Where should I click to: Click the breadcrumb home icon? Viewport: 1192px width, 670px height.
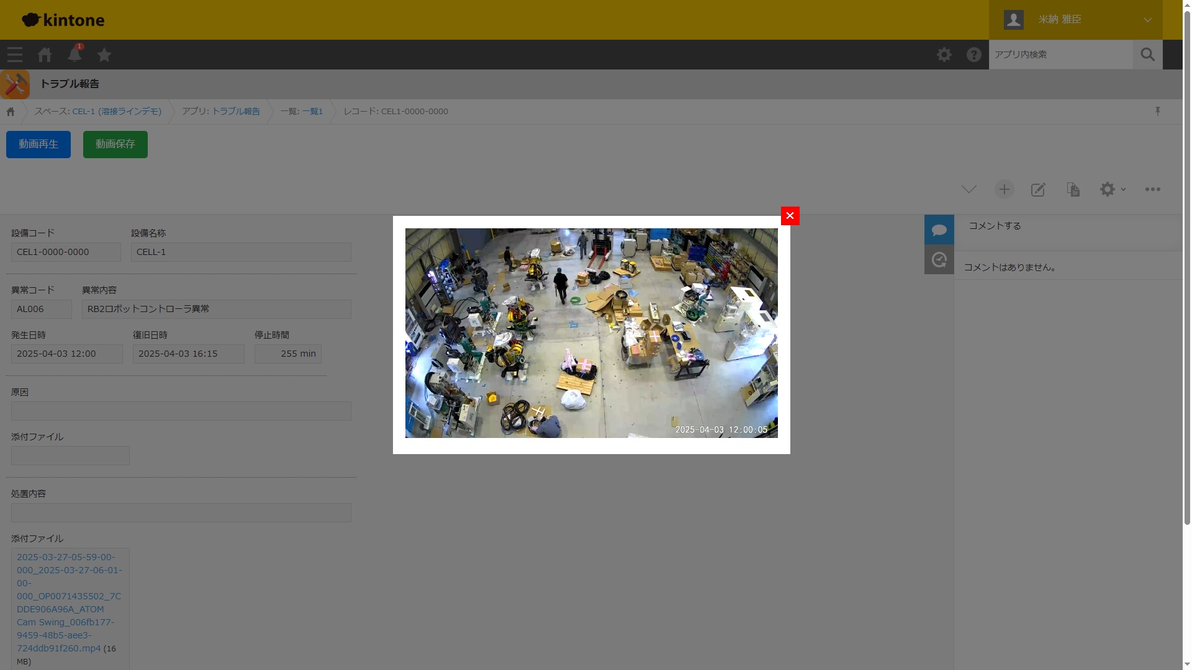(11, 112)
